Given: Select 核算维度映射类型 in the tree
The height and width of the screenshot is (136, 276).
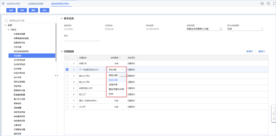Looking at the screenshot, I should 21,38.
